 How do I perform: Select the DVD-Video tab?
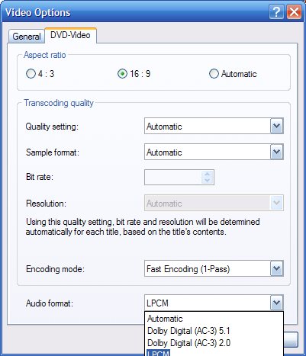click(x=70, y=35)
